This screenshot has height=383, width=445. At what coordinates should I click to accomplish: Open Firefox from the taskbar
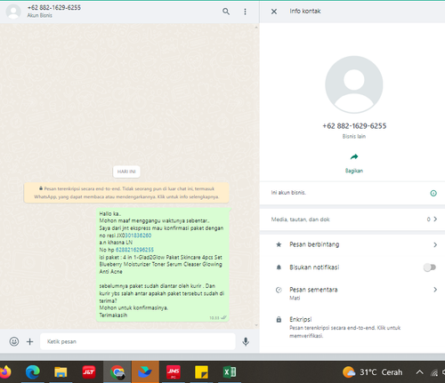[x=5, y=372]
